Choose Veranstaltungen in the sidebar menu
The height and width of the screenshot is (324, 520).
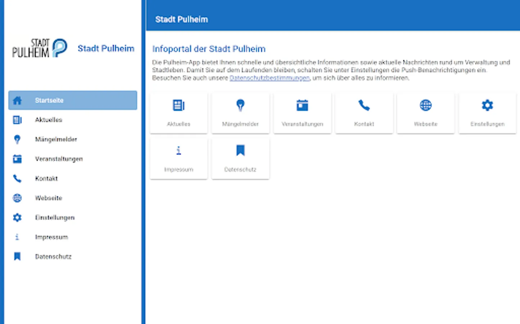click(x=73, y=159)
